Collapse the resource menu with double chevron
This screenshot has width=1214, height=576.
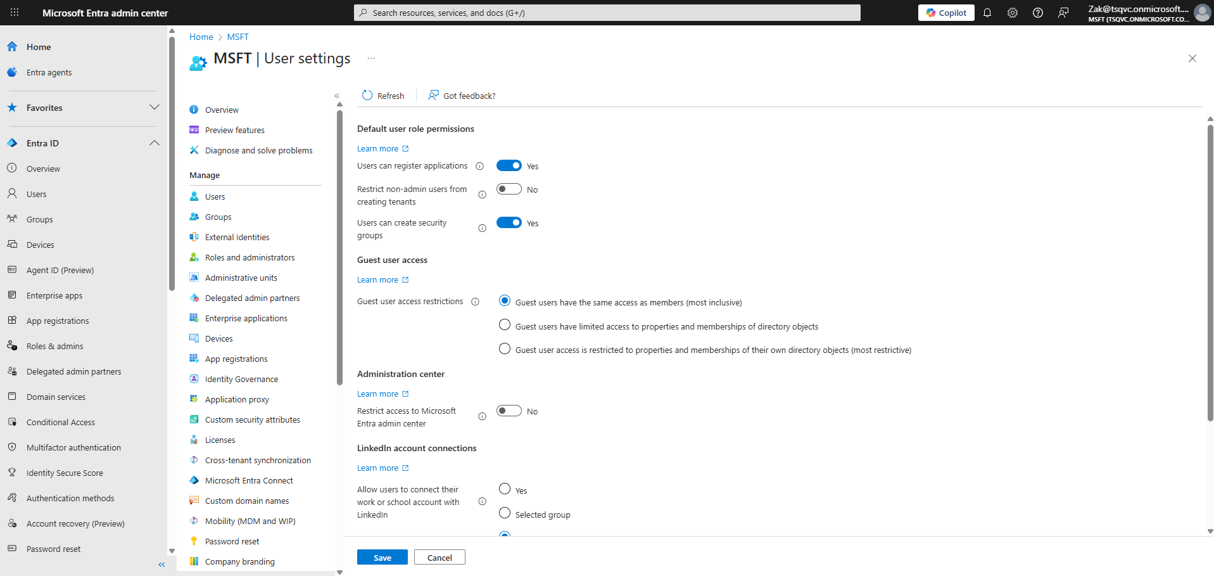[337, 96]
